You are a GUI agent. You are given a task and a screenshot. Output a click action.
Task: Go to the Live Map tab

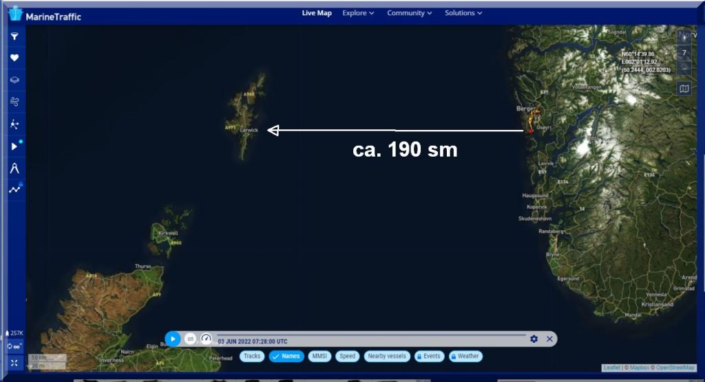pyautogui.click(x=317, y=13)
